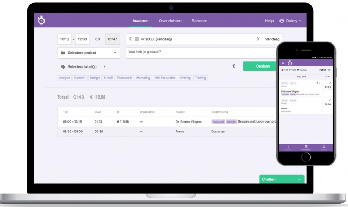
Task: Click the stopwatch logo in header
Action: tap(41, 20)
